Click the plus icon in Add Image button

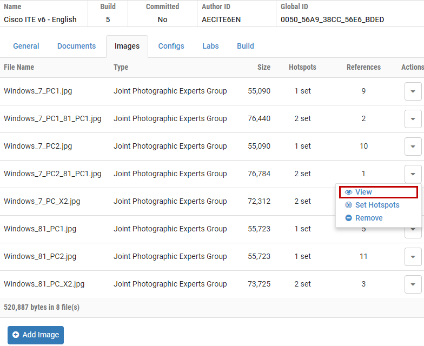click(16, 335)
